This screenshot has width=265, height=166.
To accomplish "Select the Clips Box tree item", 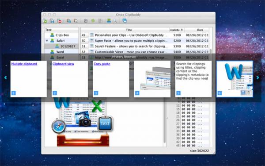I will pos(62,35).
